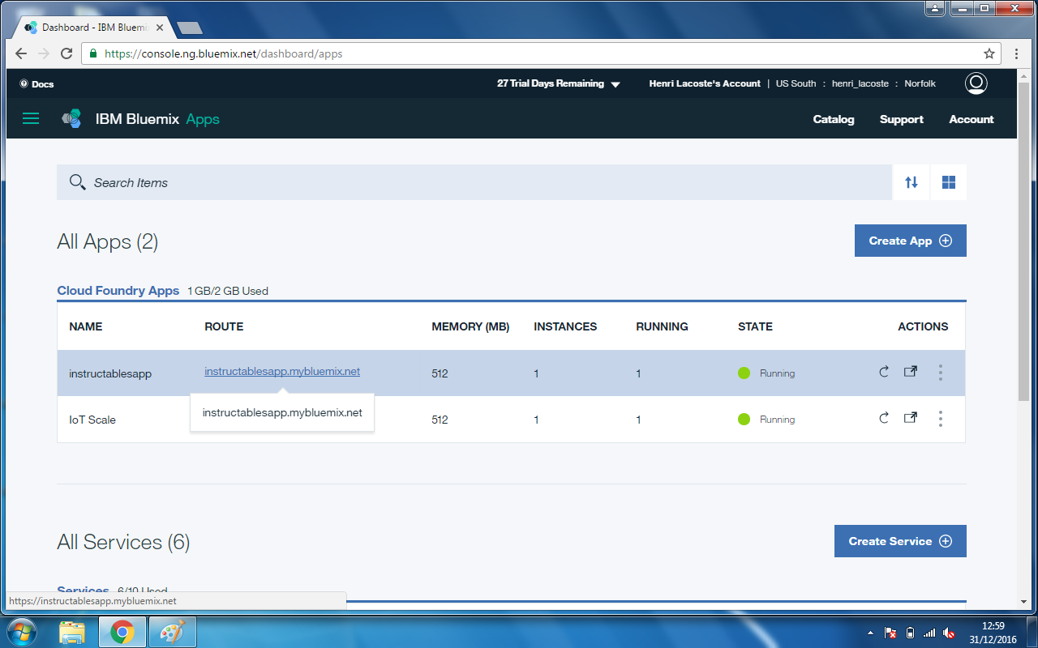1038x648 pixels.
Task: Click the All Services (6) heading
Action: (x=123, y=542)
